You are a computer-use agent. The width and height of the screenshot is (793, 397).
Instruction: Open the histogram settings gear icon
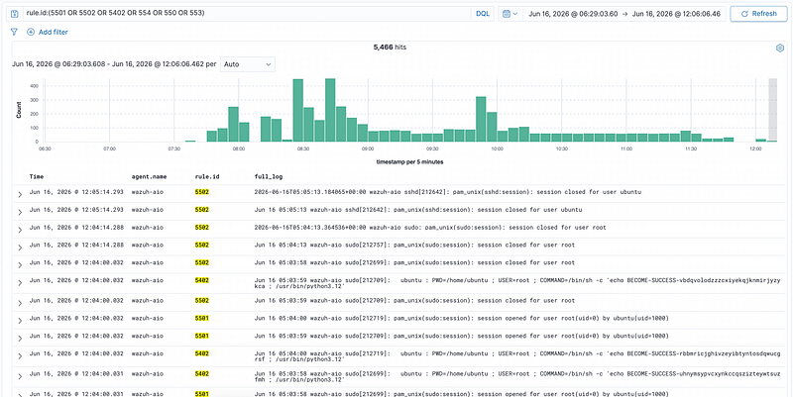click(780, 48)
